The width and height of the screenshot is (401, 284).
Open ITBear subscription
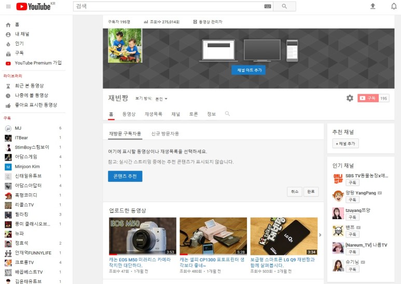[x=33, y=138]
